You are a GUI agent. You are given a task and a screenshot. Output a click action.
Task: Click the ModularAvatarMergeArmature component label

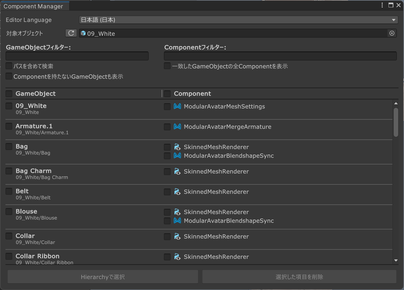228,127
